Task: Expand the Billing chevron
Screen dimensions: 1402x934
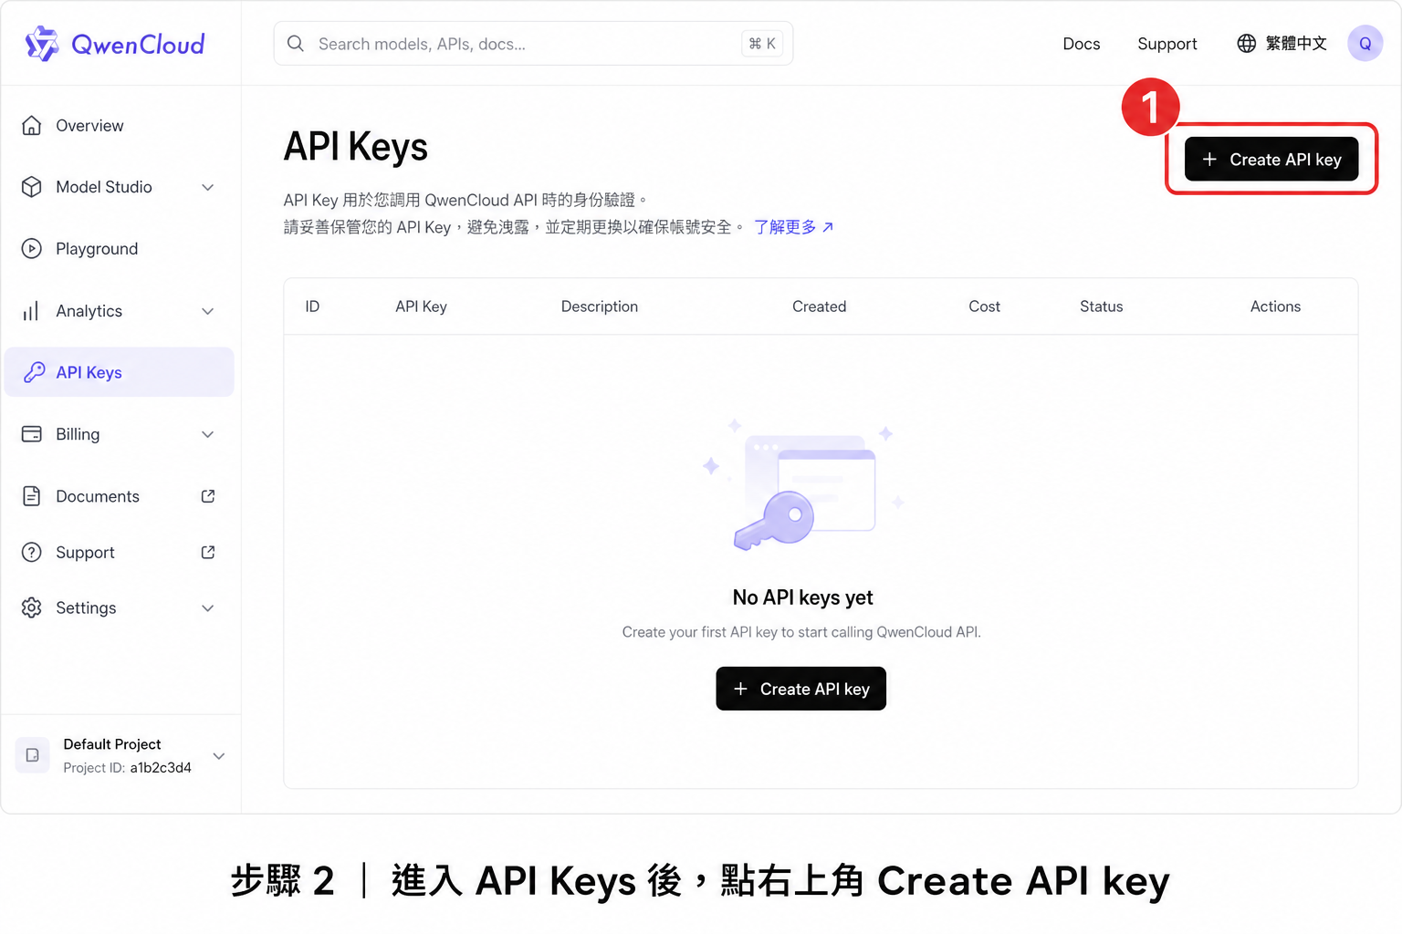Action: [208, 434]
